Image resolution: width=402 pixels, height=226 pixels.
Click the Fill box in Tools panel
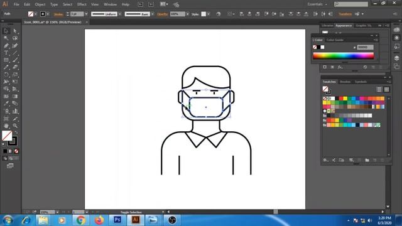pos(7,136)
